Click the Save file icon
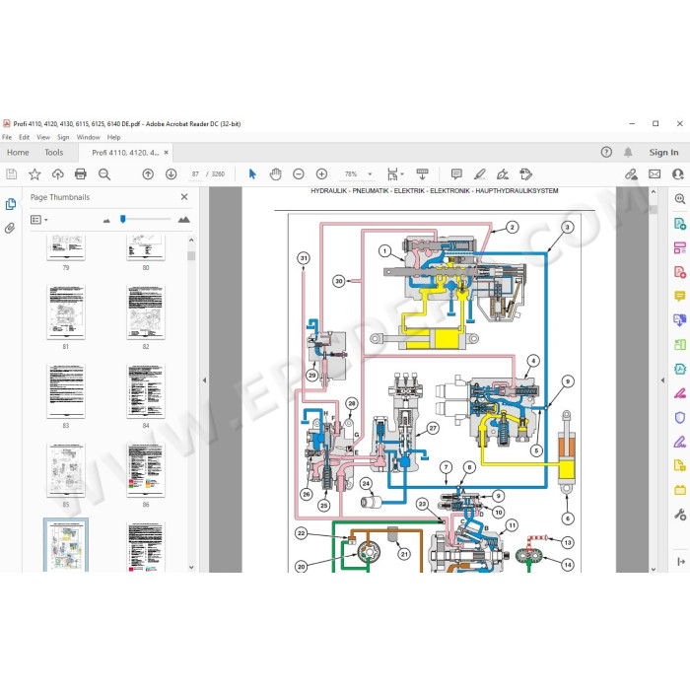690x690 pixels. pos(12,174)
